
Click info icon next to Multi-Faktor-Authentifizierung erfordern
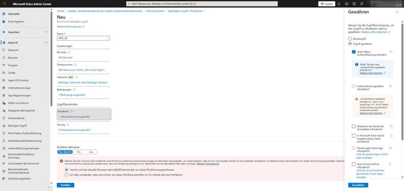391,52
